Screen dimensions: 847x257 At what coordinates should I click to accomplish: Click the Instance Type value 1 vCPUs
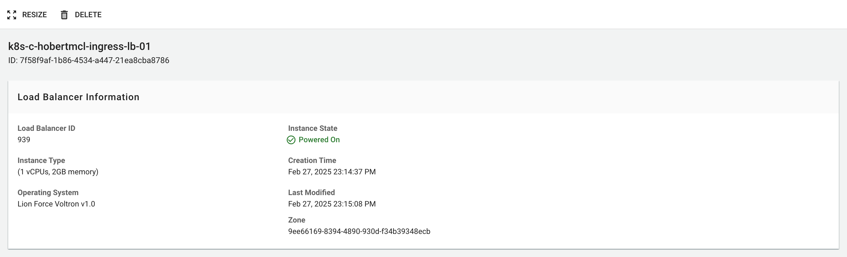point(58,172)
